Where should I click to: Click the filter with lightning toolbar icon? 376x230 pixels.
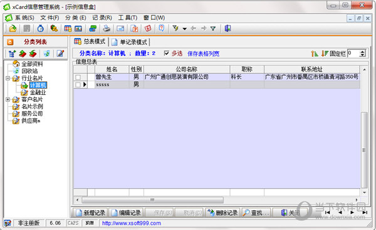[175, 28]
